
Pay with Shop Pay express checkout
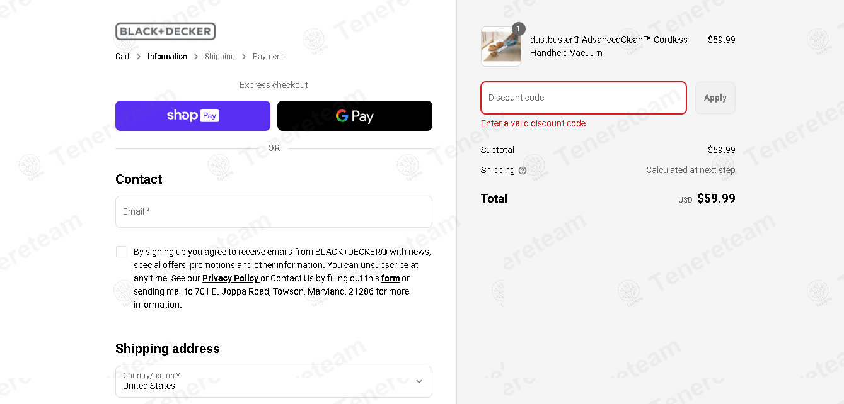[193, 116]
